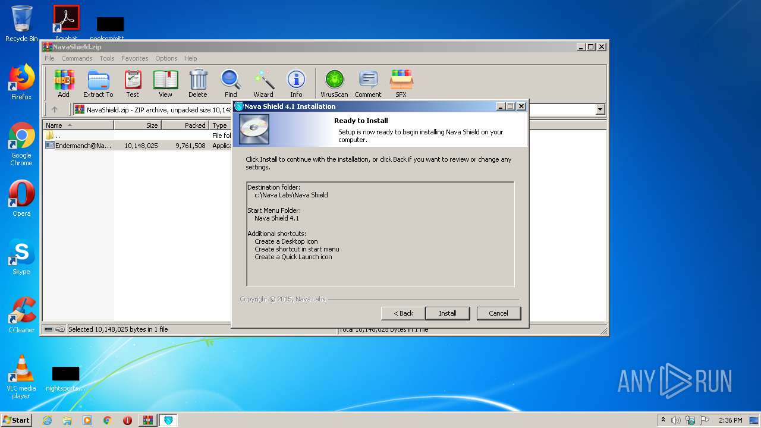The height and width of the screenshot is (428, 761).
Task: Click the Comment toolbar icon
Action: pos(368,83)
